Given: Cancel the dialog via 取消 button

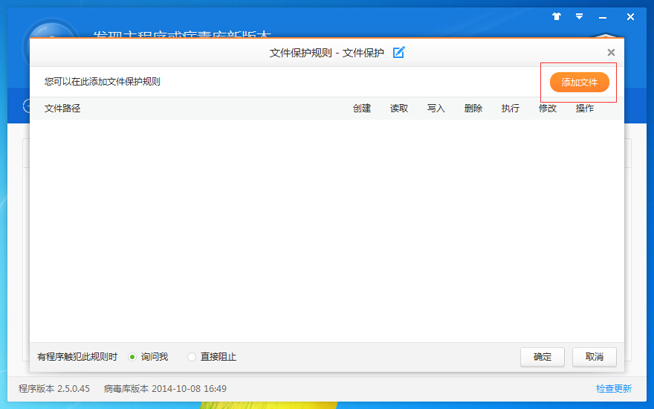Looking at the screenshot, I should [x=594, y=357].
